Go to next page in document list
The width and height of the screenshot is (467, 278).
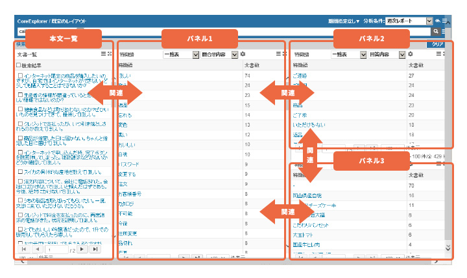[x=82, y=249]
